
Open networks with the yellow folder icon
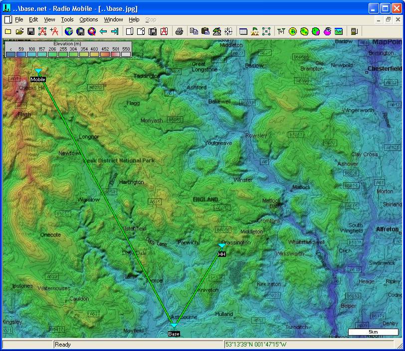[x=19, y=31]
